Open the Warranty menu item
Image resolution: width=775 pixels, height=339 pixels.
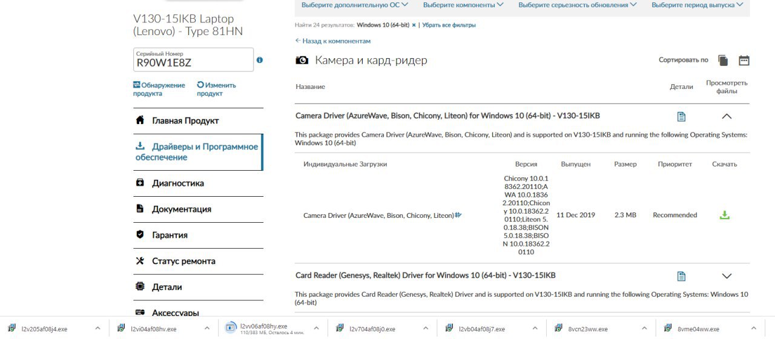pyautogui.click(x=198, y=235)
